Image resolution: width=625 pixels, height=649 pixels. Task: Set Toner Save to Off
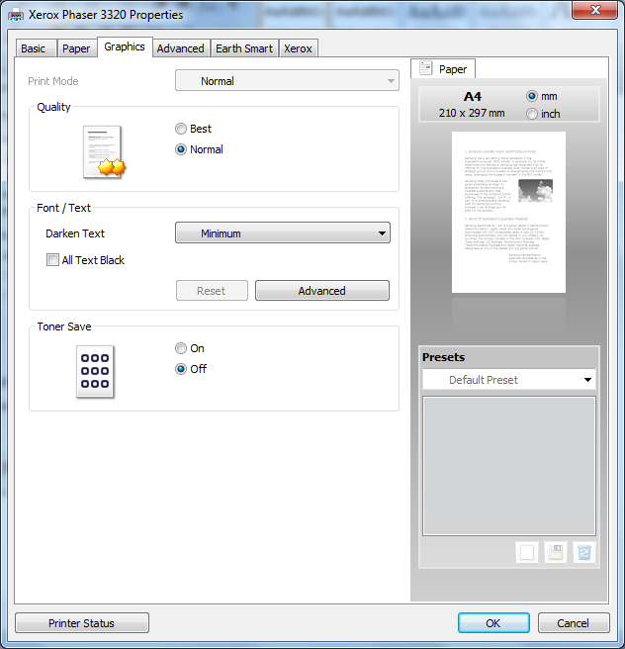click(181, 369)
